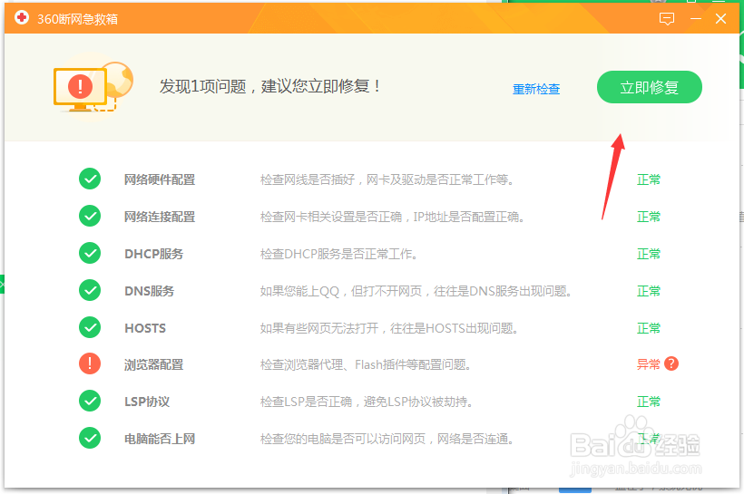This screenshot has height=494, width=744.
Task: Click green check icon for 网络硬件配置
Action: click(x=90, y=179)
